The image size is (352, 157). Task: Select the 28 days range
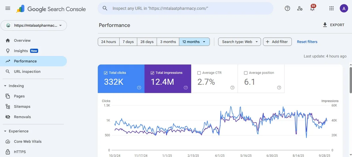click(x=147, y=42)
